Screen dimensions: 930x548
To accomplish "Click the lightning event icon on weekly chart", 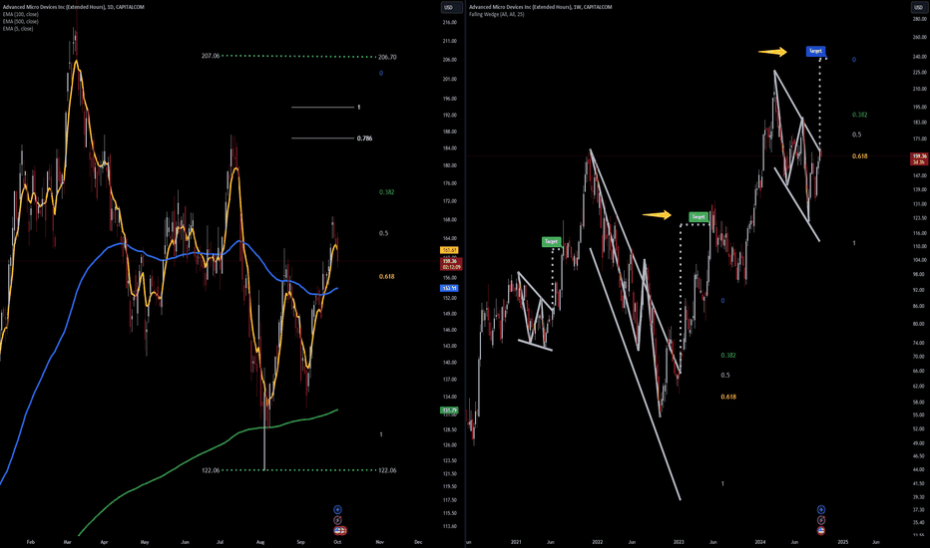I will 821,520.
